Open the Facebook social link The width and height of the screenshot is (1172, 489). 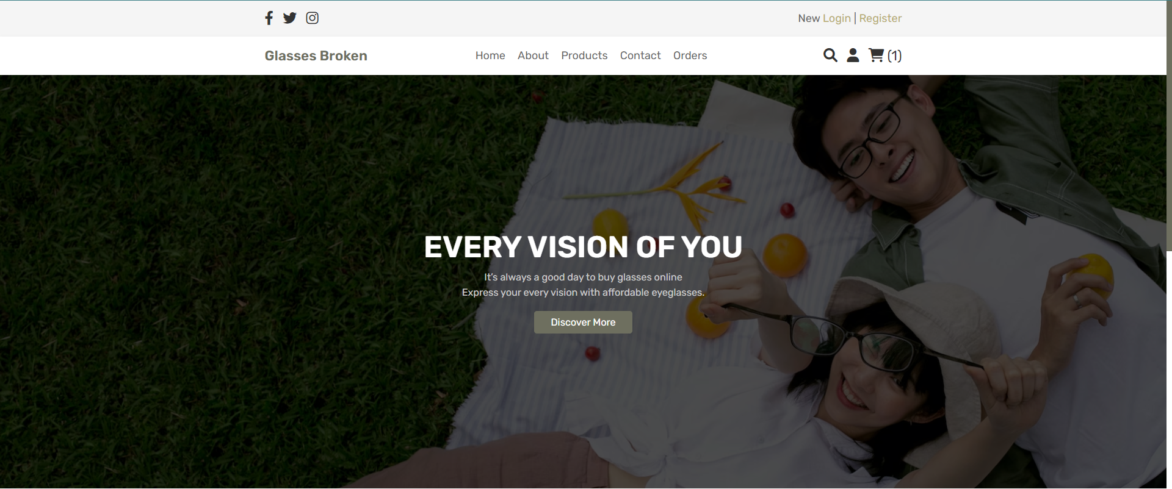[x=269, y=18]
